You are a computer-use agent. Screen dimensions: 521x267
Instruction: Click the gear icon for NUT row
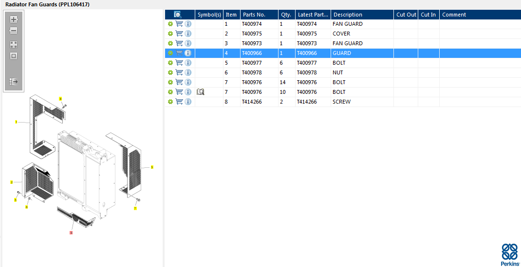point(170,72)
